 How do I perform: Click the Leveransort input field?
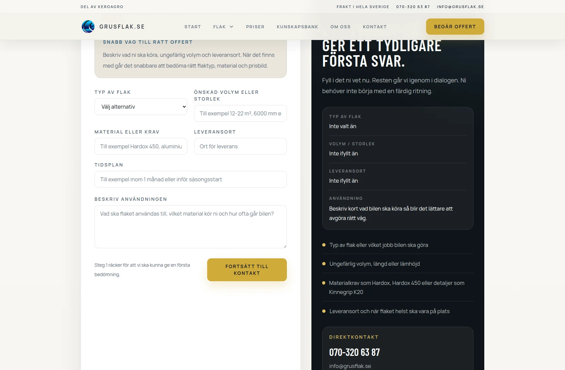240,146
